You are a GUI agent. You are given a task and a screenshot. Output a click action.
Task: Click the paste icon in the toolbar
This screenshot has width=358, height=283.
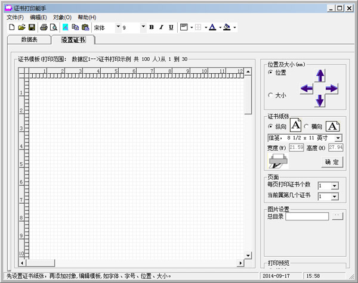85,27
